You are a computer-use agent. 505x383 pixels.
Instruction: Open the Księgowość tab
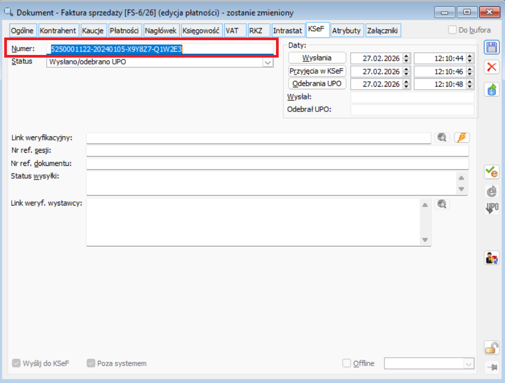pos(201,31)
